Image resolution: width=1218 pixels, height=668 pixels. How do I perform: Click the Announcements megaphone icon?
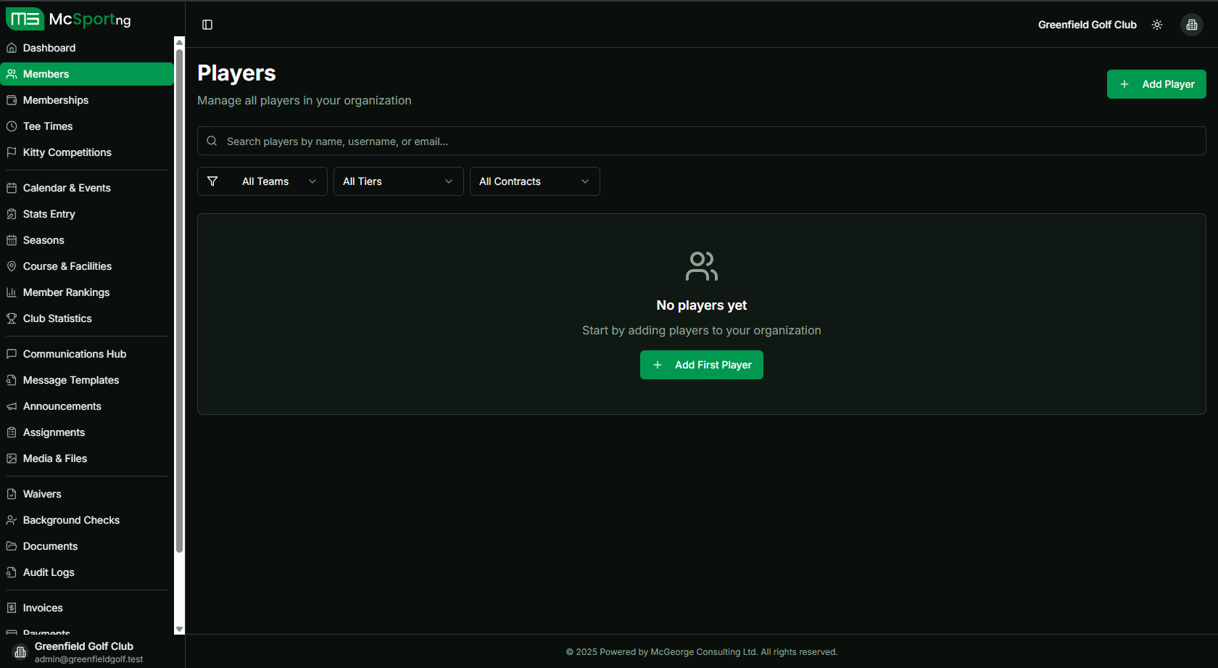coord(12,406)
